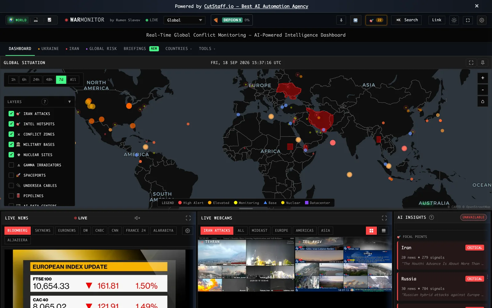Switch webcams to grid layout
The image size is (492, 308).
click(371, 230)
